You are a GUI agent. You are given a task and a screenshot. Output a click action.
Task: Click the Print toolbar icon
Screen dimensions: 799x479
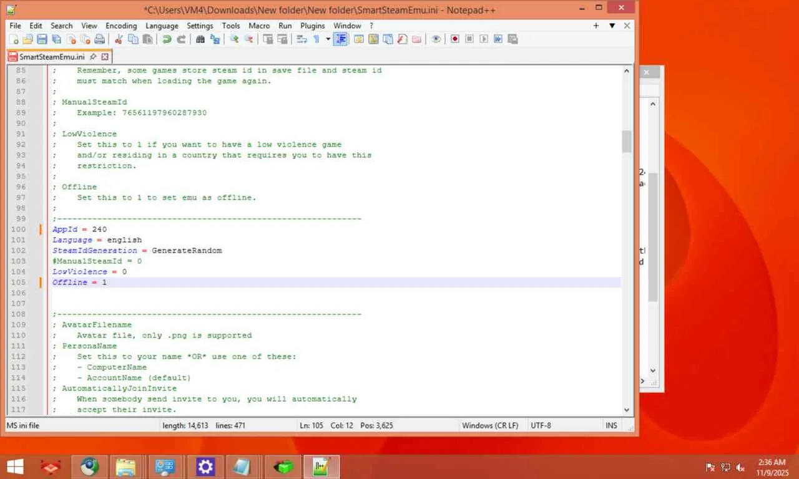(99, 39)
